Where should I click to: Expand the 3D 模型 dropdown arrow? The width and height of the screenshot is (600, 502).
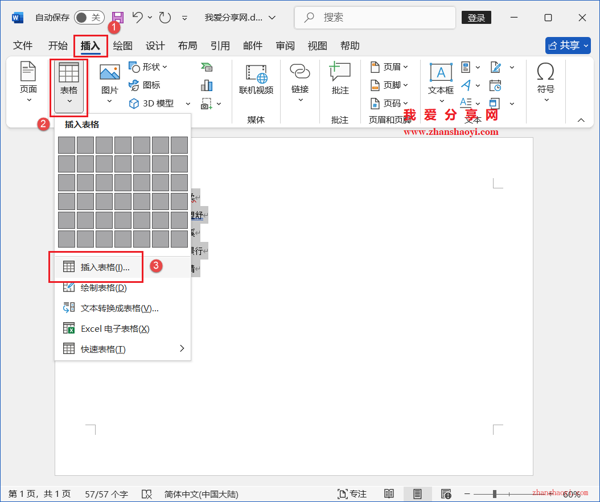point(188,104)
